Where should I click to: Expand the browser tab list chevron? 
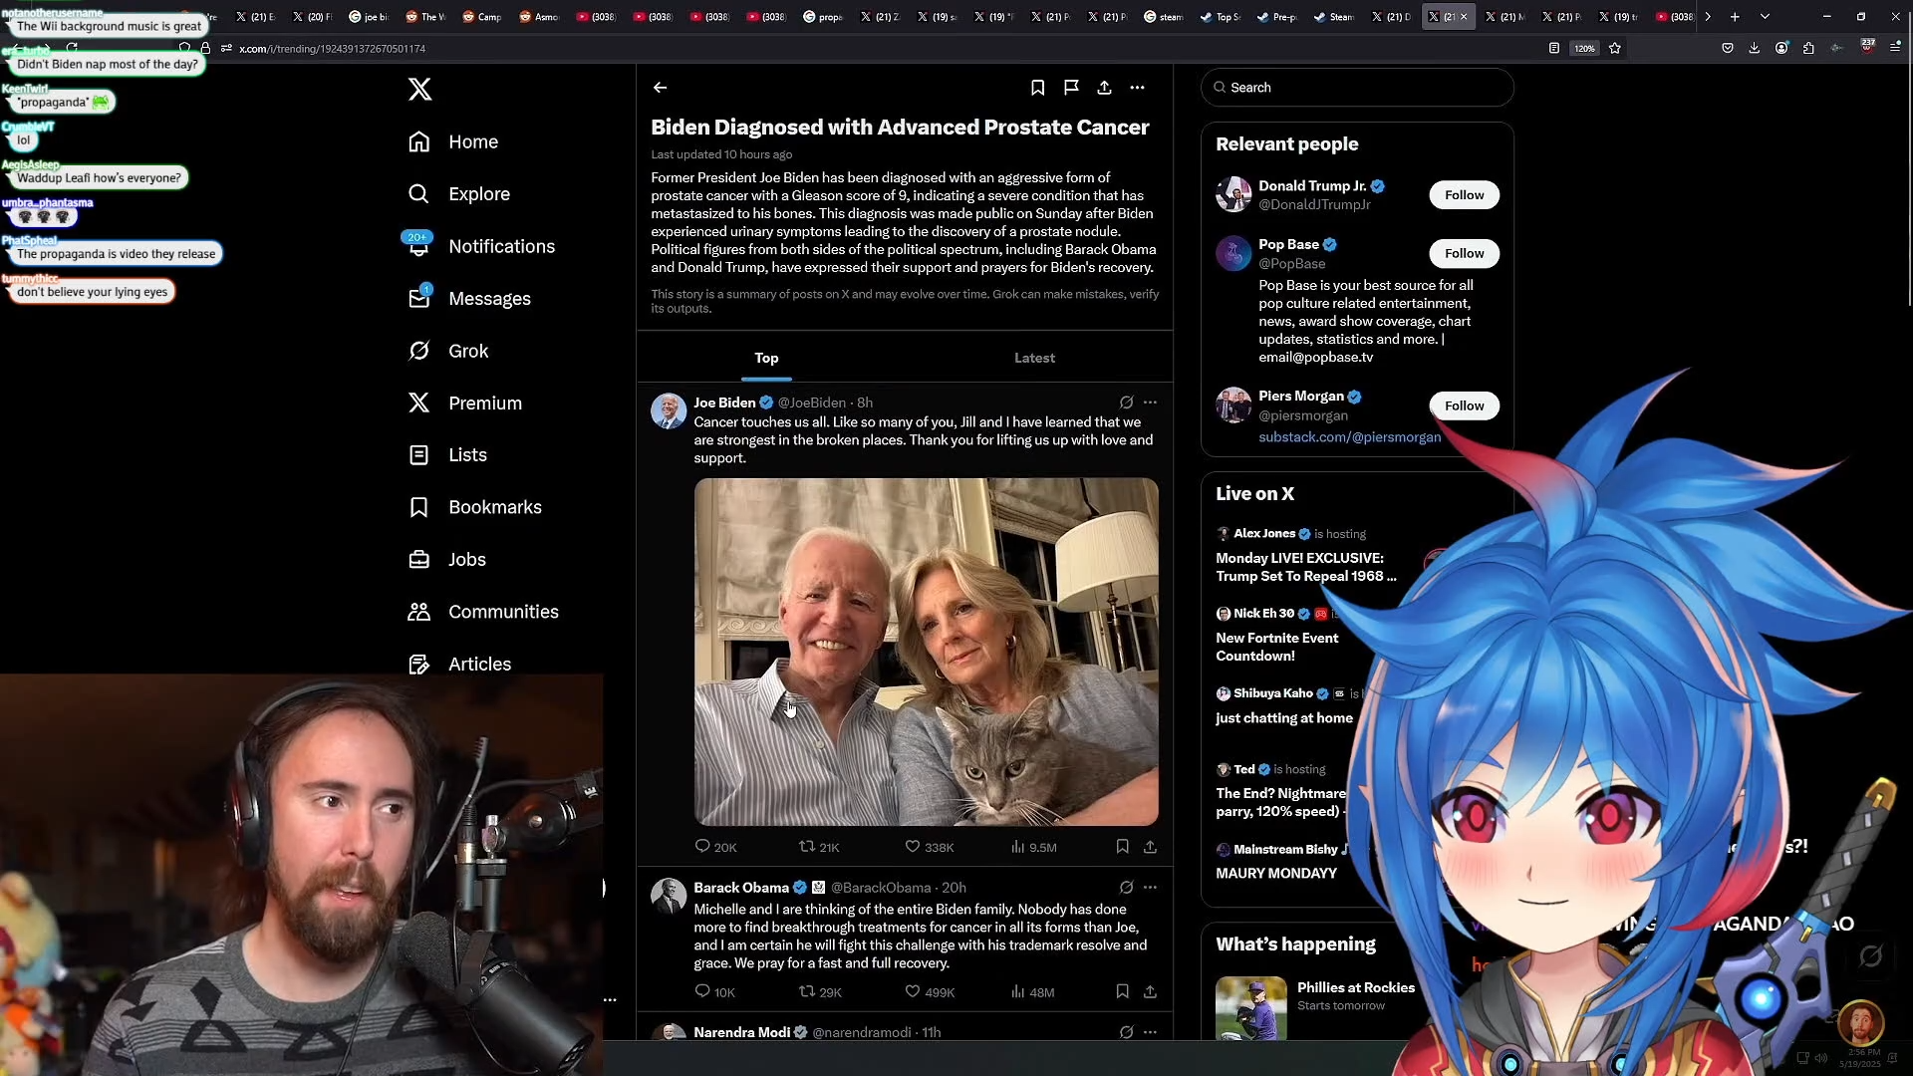[x=1765, y=17]
